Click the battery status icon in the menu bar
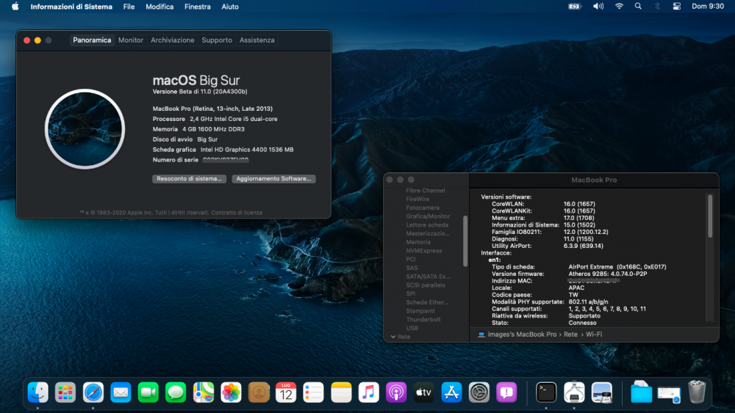Viewport: 735px width, 413px height. 575,7
